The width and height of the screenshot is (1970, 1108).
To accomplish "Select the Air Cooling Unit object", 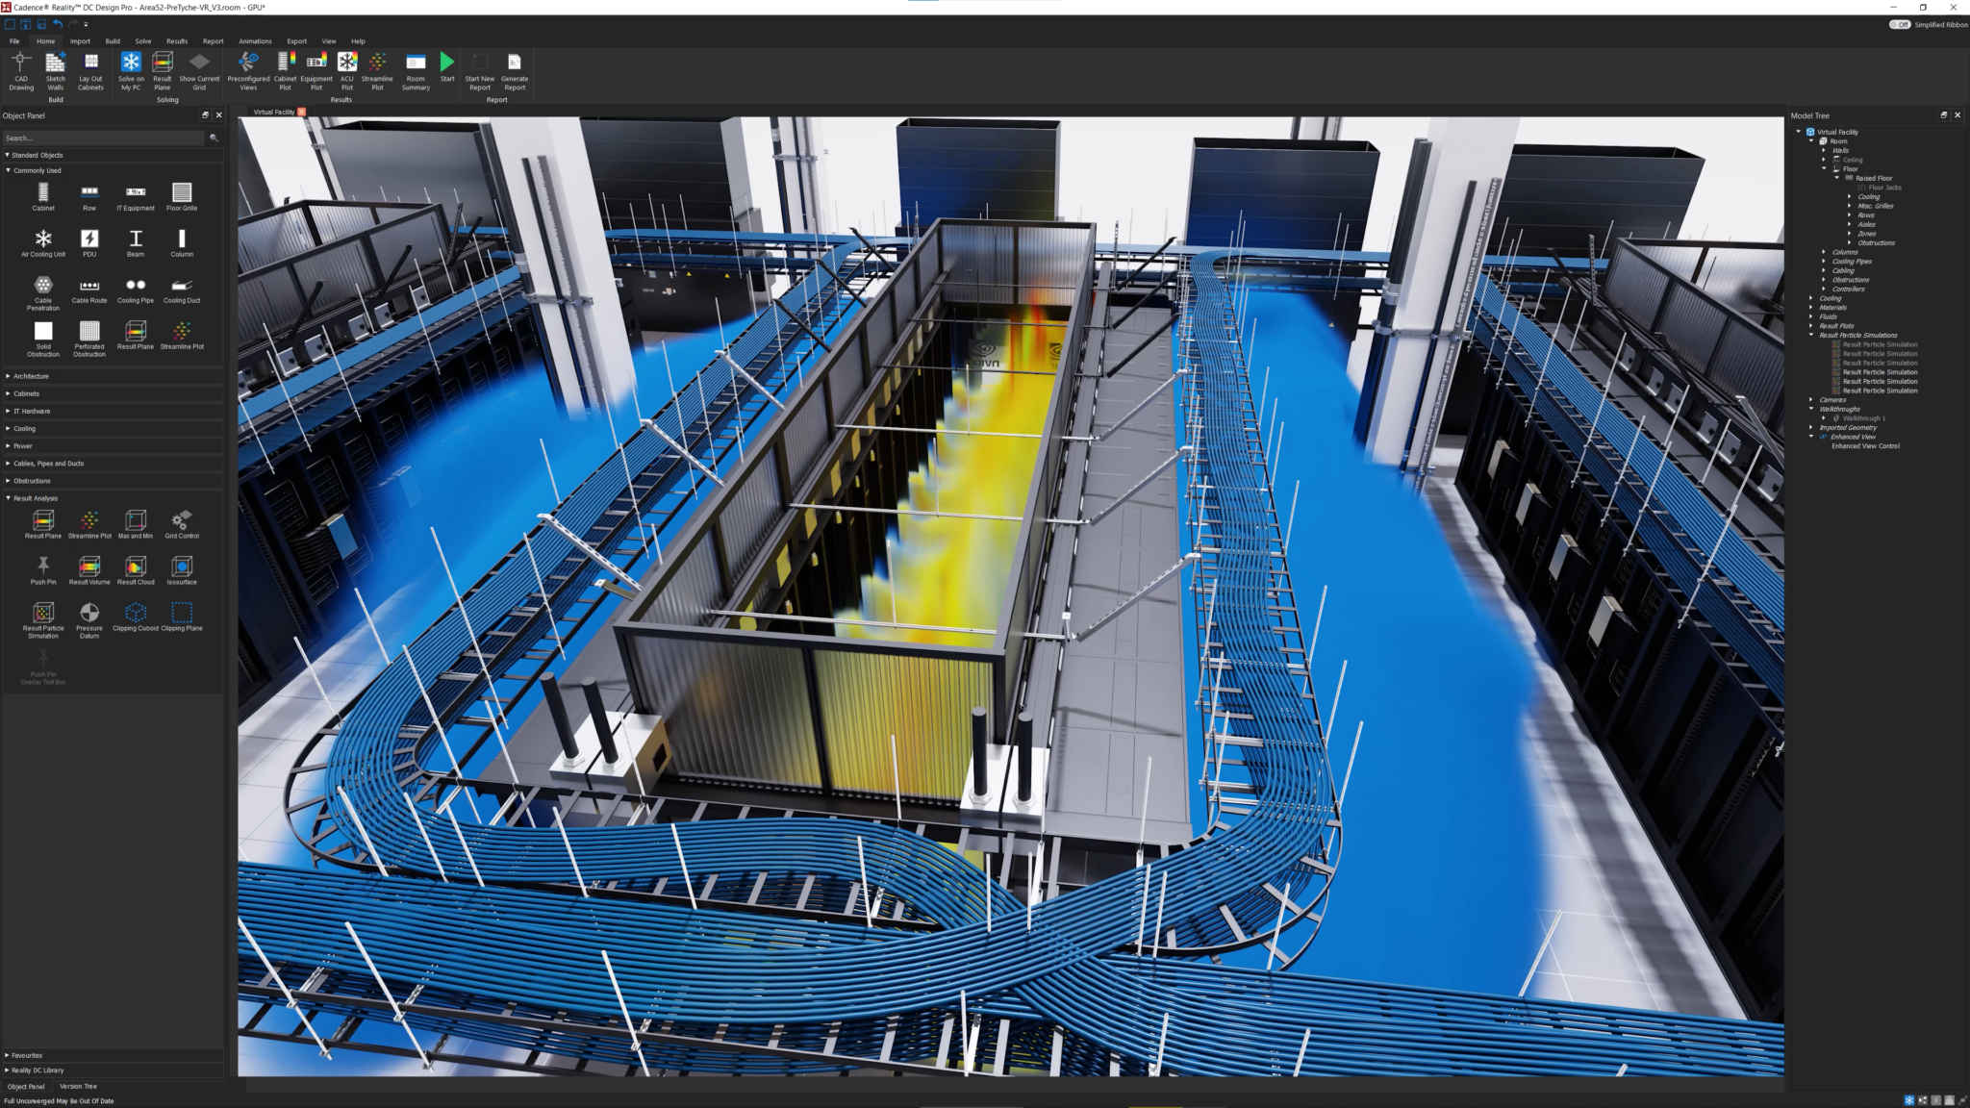I will (43, 242).
